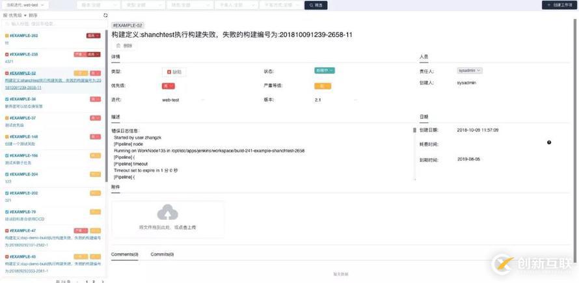The image size is (579, 283).
Task: Click the 筛选 filter button
Action: tap(316, 6)
